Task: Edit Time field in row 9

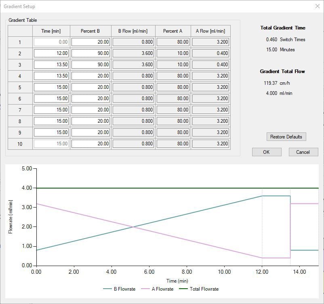Action: pos(51,132)
